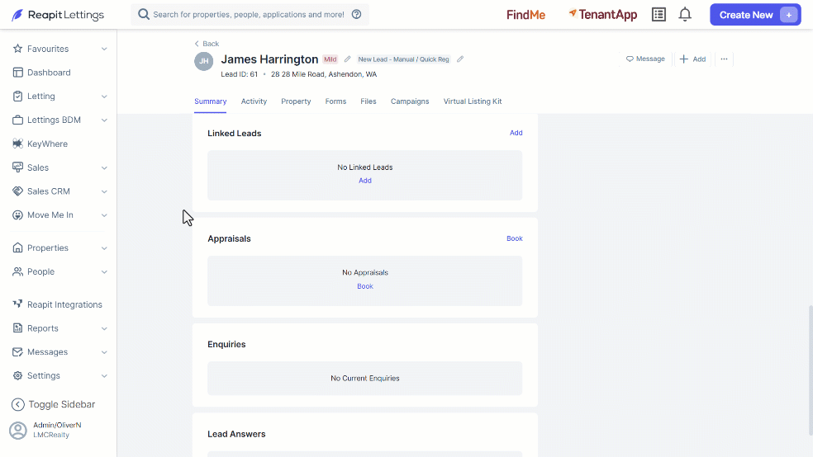Click the search help question mark icon
The height and width of the screenshot is (457, 813).
pos(356,15)
